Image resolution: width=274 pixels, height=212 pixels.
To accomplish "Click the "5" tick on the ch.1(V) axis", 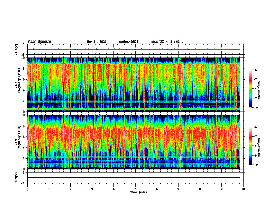I will click(24, 44).
